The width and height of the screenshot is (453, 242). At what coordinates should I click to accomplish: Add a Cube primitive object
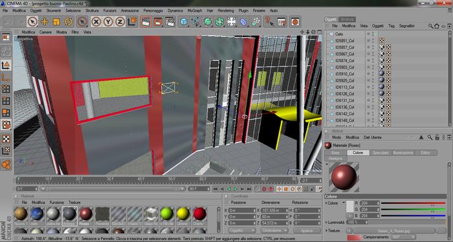pyautogui.click(x=184, y=21)
